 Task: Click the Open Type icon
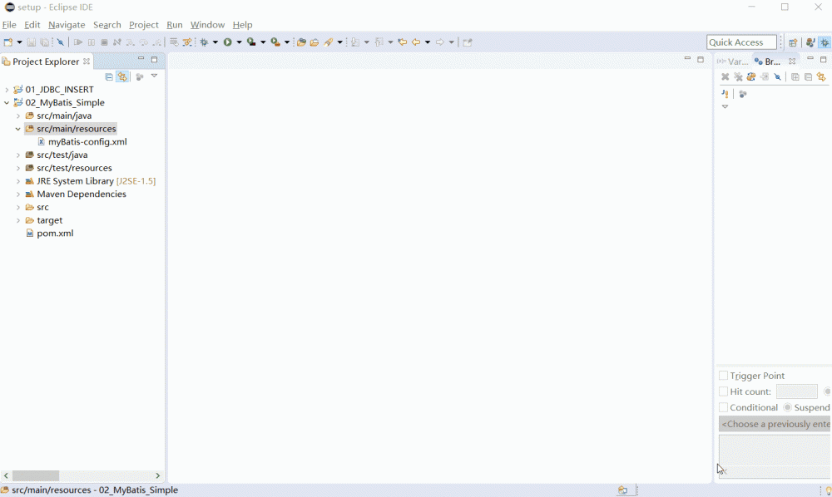301,42
